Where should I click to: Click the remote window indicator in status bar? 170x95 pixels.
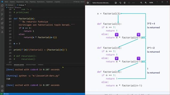pyautogui.click(x=2, y=94)
